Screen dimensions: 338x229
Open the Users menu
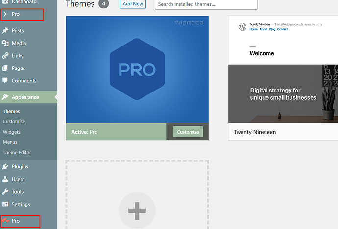18,179
